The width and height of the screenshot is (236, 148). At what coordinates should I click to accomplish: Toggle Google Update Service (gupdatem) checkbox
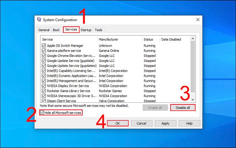click(x=44, y=66)
